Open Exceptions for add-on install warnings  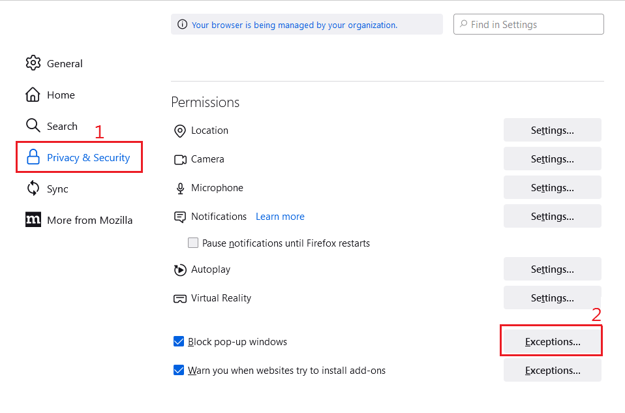click(552, 371)
